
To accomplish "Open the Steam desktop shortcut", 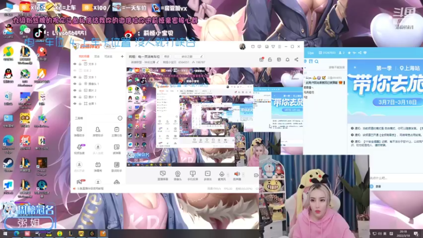I will pos(8,165).
